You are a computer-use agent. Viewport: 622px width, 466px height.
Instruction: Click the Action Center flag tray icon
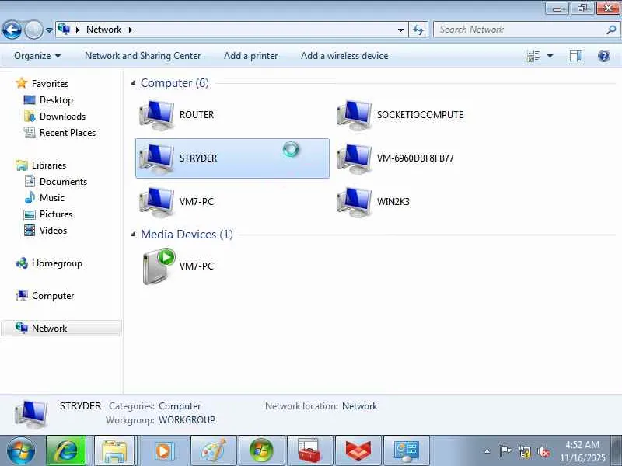[x=505, y=451]
